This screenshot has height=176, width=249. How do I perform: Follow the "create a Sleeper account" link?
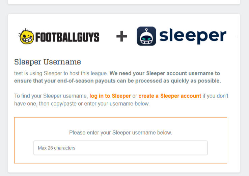170,96
